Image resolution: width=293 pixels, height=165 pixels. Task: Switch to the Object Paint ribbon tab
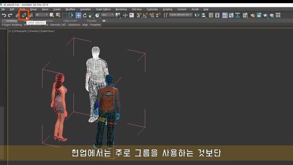[x=70, y=21]
